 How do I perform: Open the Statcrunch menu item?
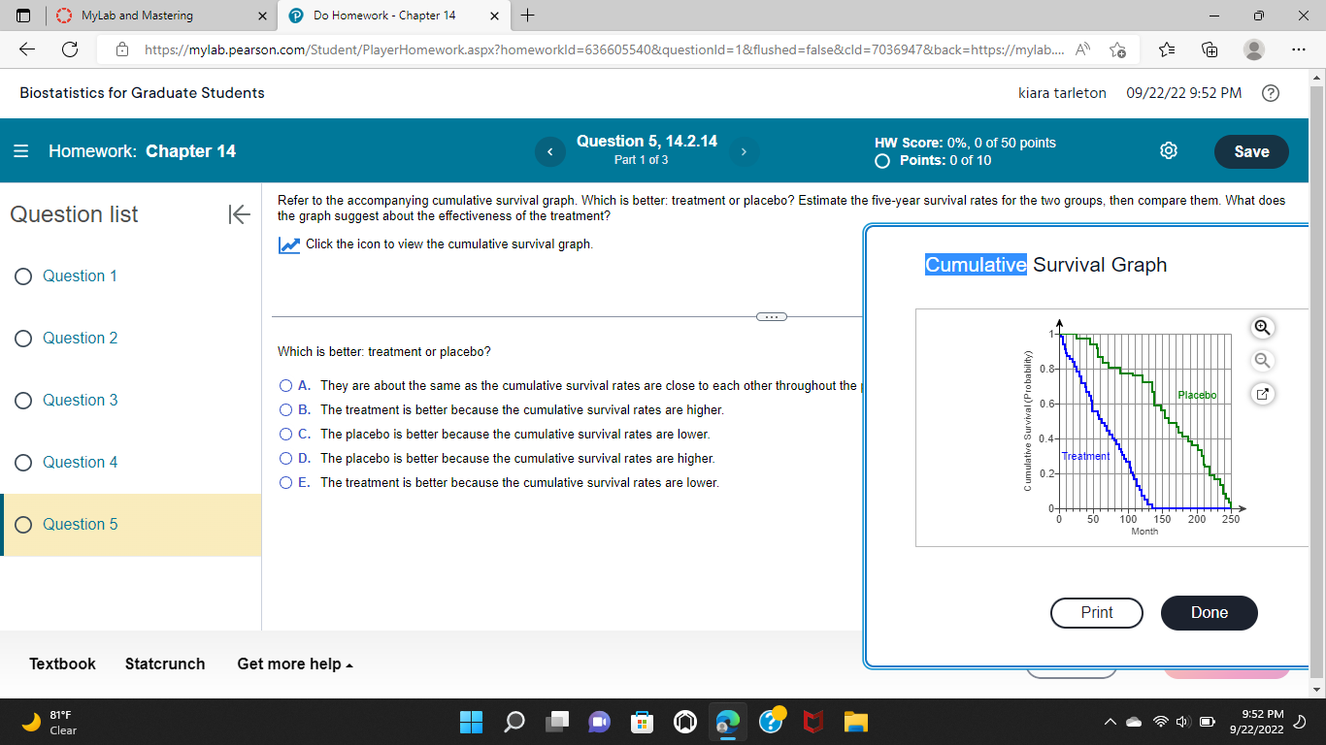click(x=165, y=664)
